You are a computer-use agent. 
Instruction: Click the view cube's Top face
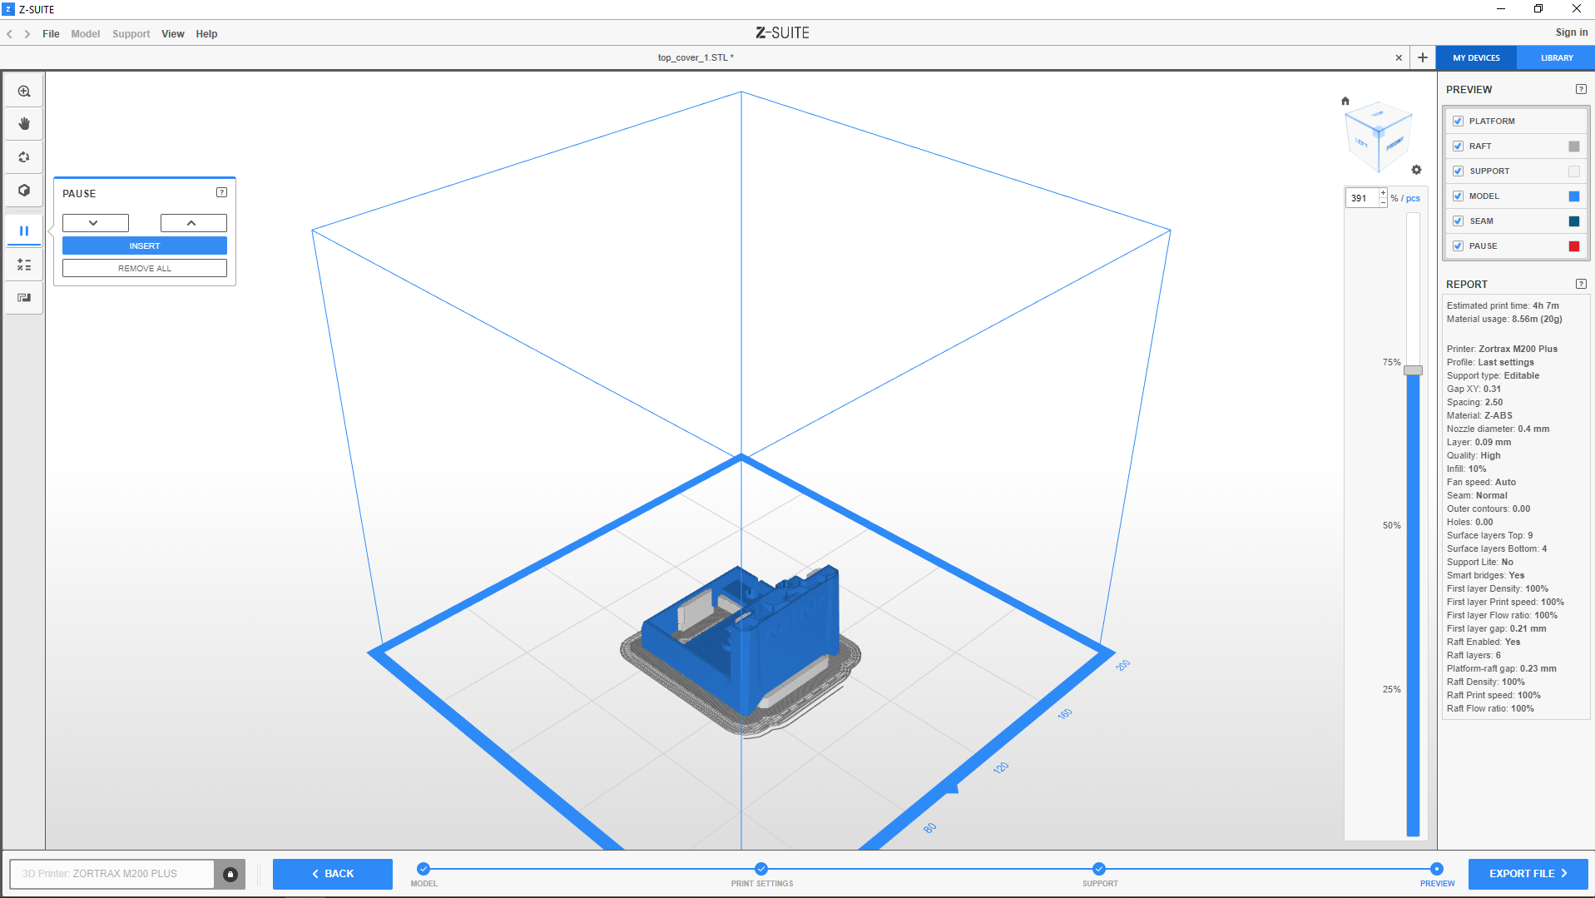tap(1378, 115)
